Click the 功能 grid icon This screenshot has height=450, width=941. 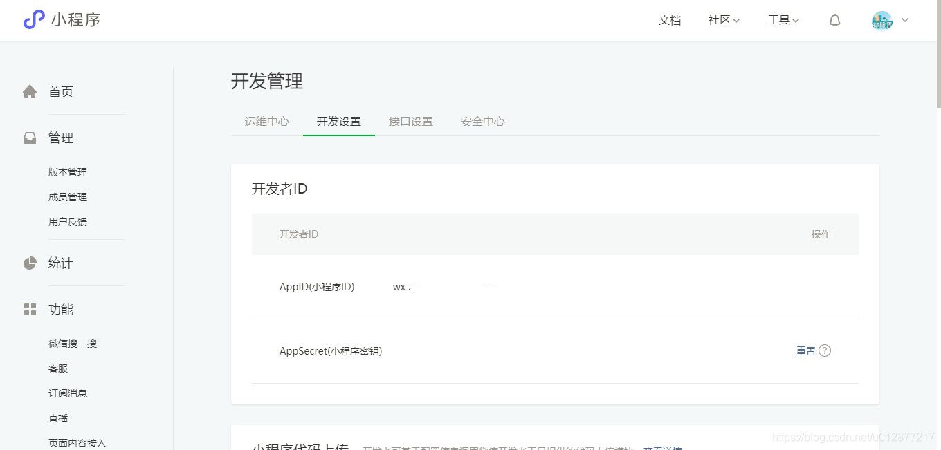coord(30,310)
